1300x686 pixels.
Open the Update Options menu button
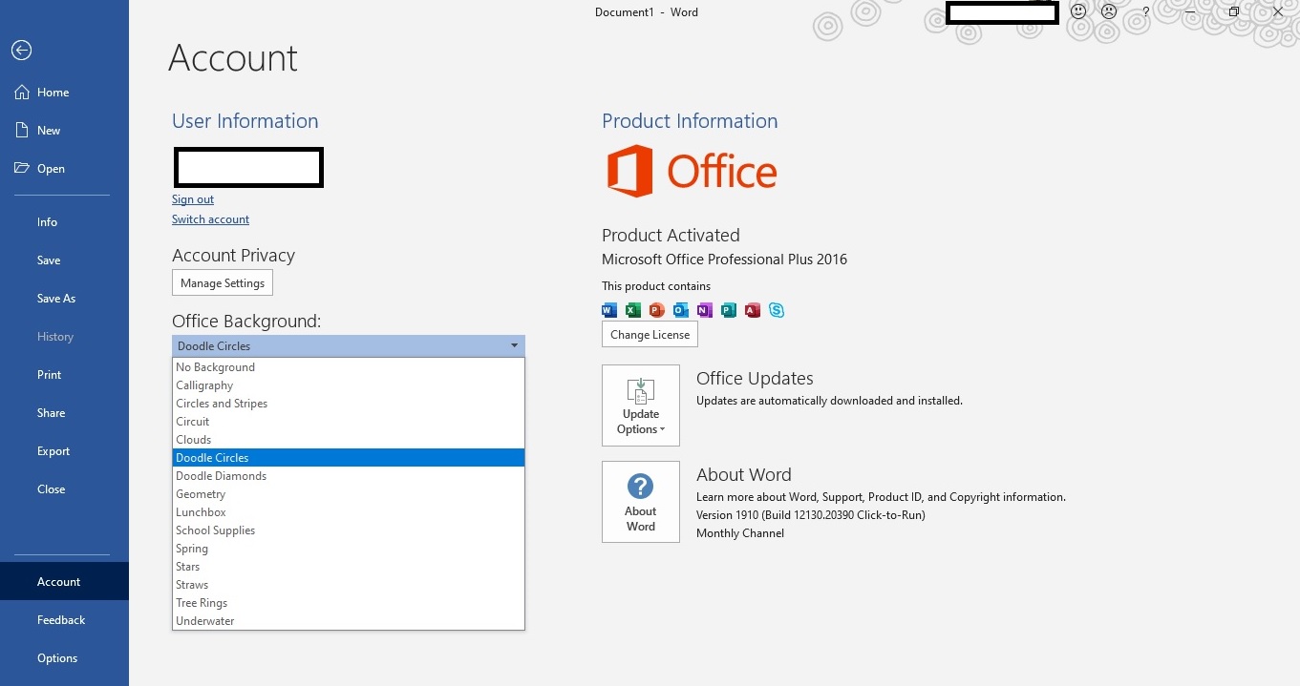click(641, 405)
